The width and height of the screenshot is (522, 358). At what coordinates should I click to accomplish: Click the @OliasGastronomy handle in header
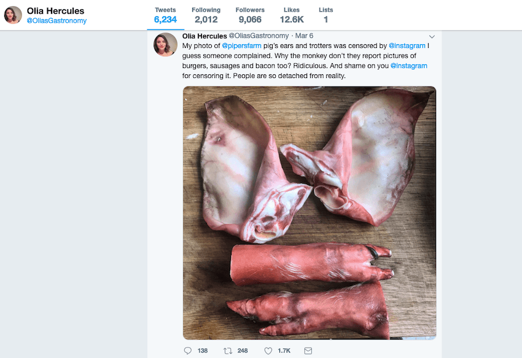pyautogui.click(x=56, y=21)
